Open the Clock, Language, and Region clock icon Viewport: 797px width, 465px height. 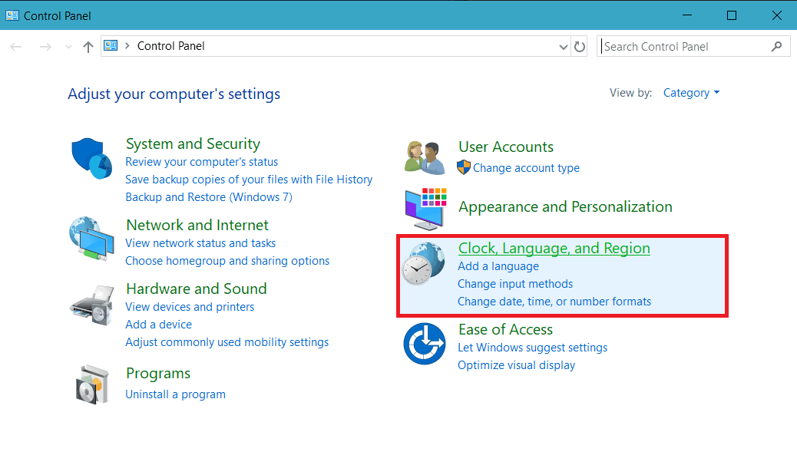(x=423, y=263)
